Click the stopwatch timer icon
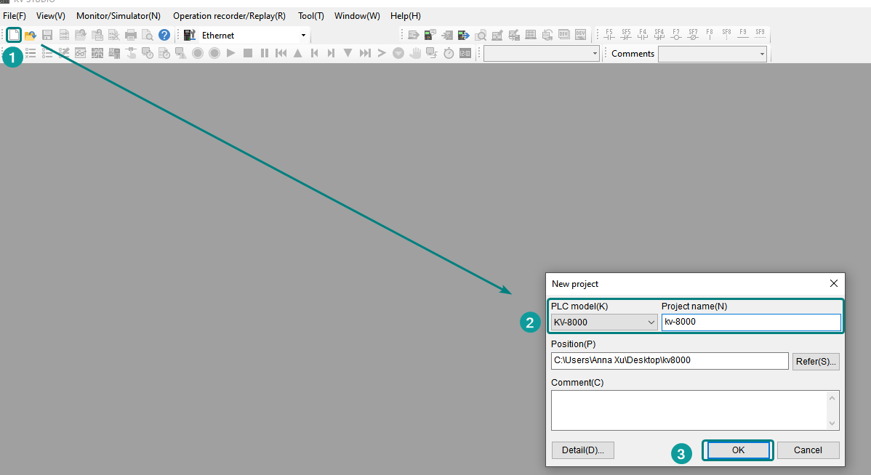 click(449, 53)
